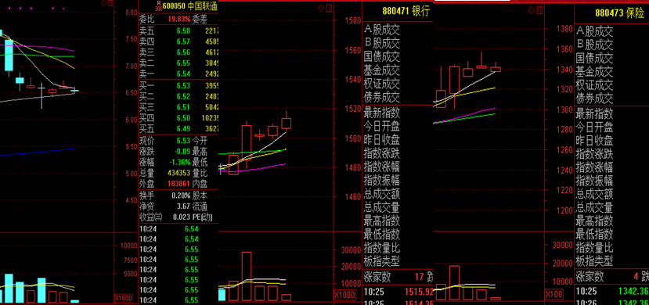Click the 委比 19.83% row
Viewport: 649px width, 305px height.
coord(178,19)
